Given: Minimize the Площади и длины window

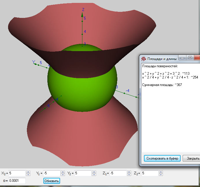Looking at the screenshot, I should 182,57.
